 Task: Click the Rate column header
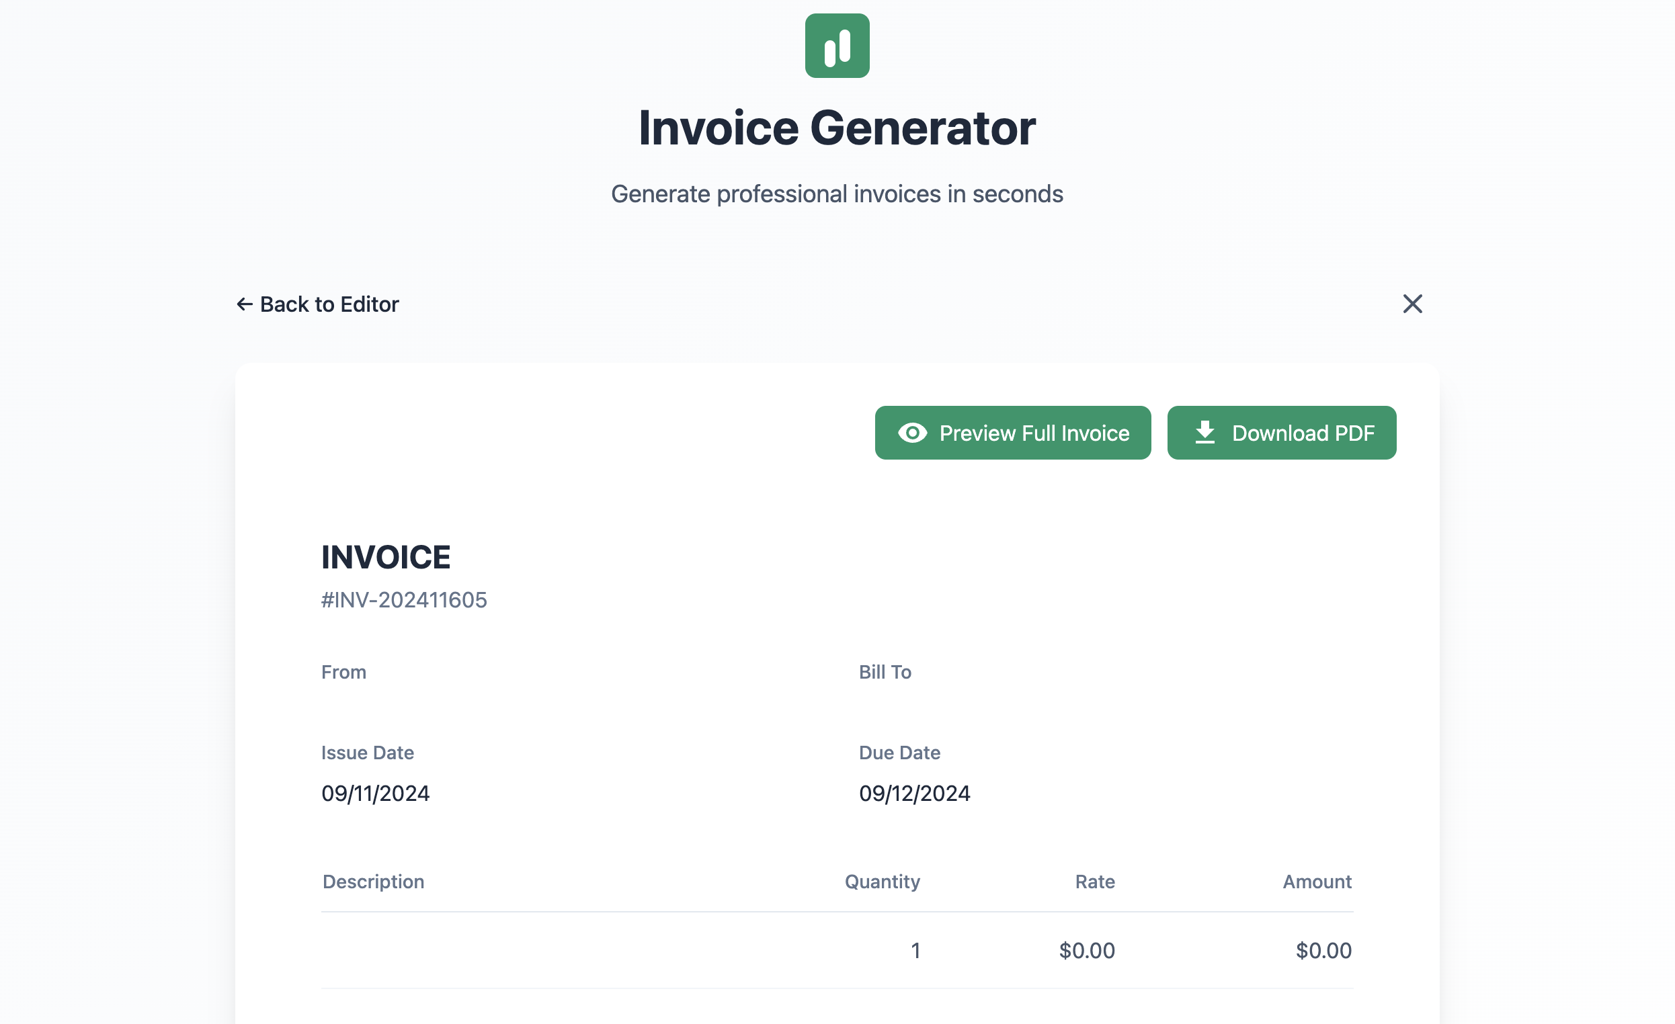pos(1094,882)
